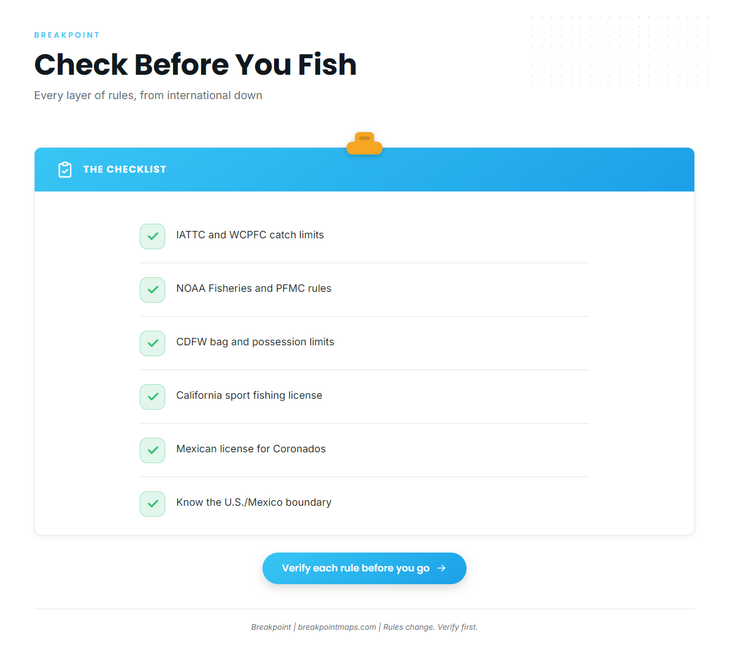Viewport: 729px width, 648px height.
Task: Uncheck Know the U.S./Mexico boundary box
Action: (x=152, y=504)
